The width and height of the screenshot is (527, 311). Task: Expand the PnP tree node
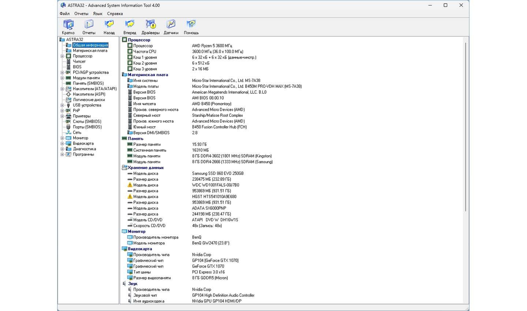point(62,110)
